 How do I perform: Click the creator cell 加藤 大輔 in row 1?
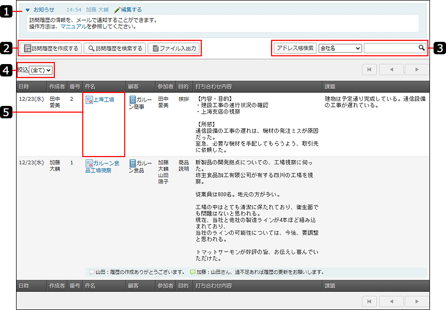coord(55,166)
